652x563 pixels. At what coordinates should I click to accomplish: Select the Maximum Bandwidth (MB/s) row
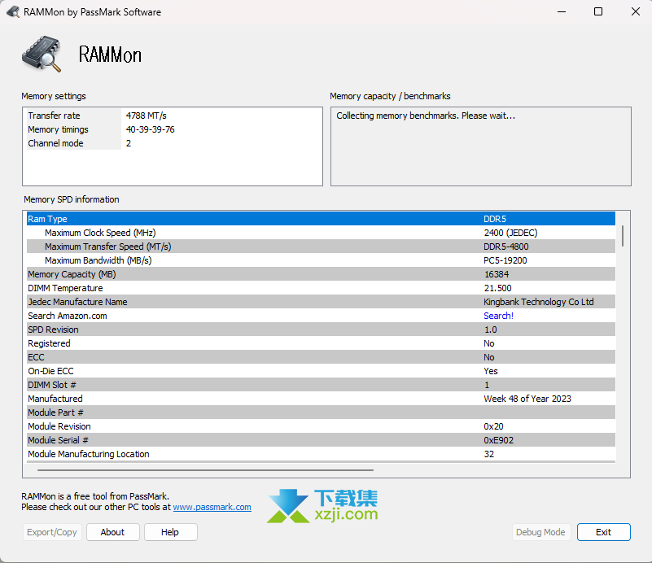click(321, 260)
